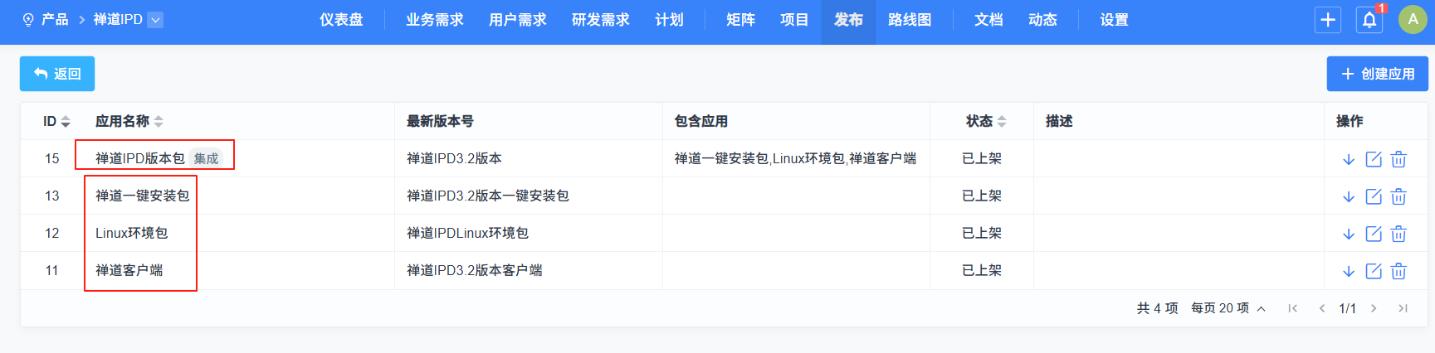Click the 返回 button

tap(57, 74)
